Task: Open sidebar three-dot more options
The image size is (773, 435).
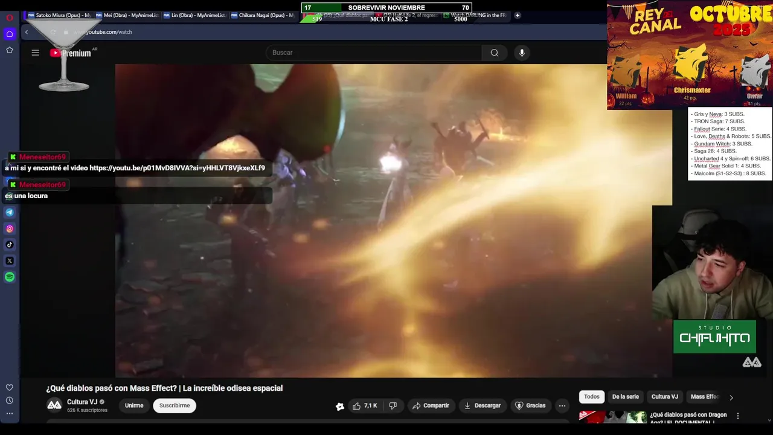Action: point(10,414)
